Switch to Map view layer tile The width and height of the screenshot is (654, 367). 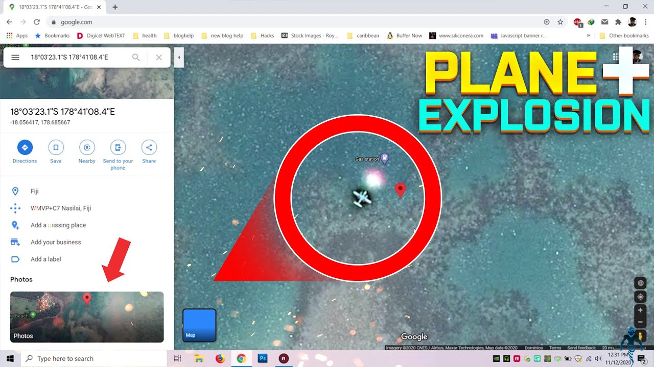(199, 325)
